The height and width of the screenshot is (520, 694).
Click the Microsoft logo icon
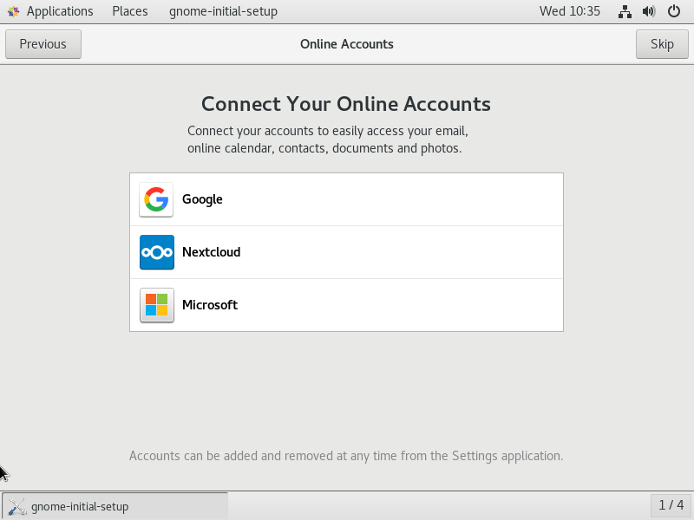coord(157,305)
